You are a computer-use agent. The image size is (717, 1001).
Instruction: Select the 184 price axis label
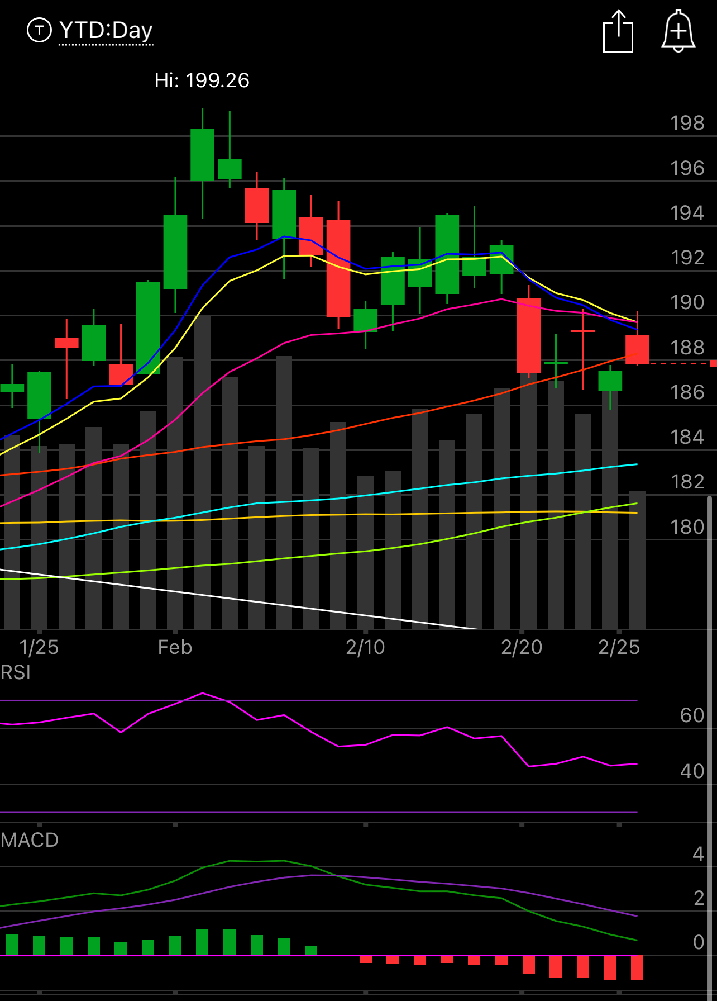coord(687,437)
